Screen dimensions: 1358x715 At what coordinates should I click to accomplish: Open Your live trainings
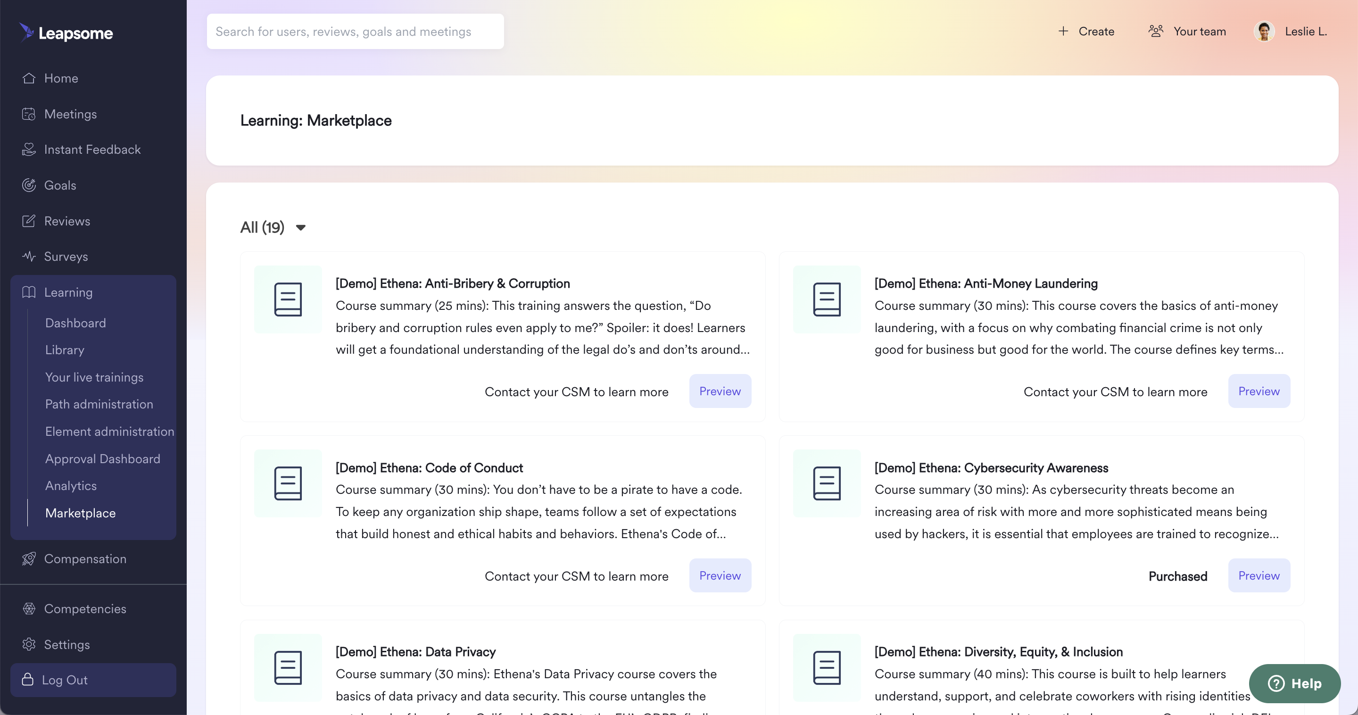[94, 377]
